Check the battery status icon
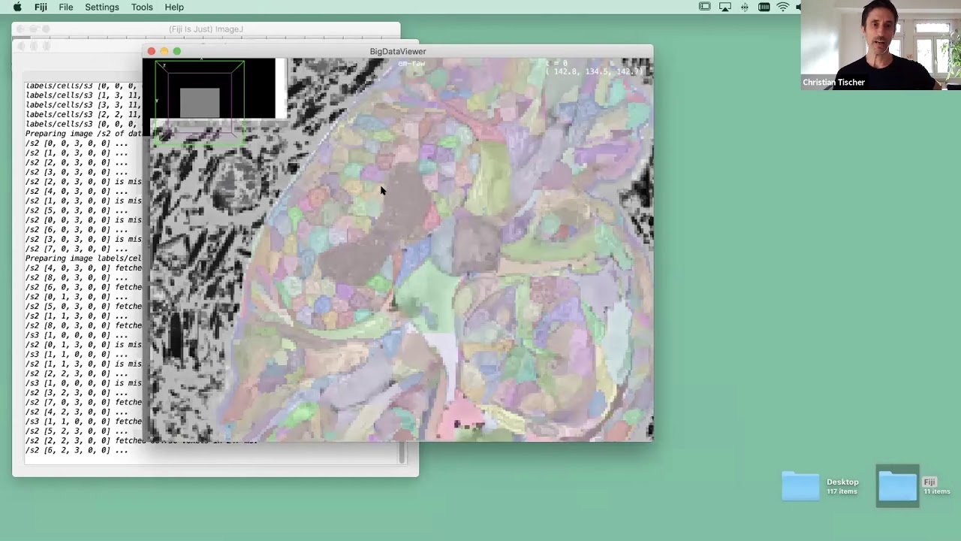 [764, 7]
